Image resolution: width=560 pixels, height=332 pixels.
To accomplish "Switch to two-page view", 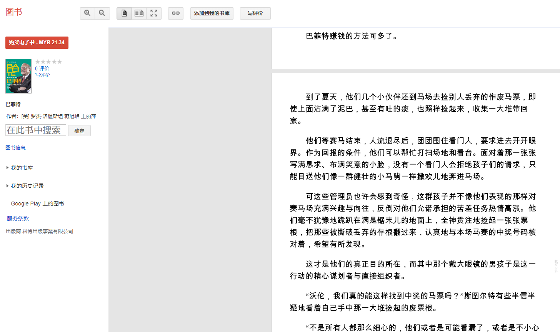I will pos(139,13).
